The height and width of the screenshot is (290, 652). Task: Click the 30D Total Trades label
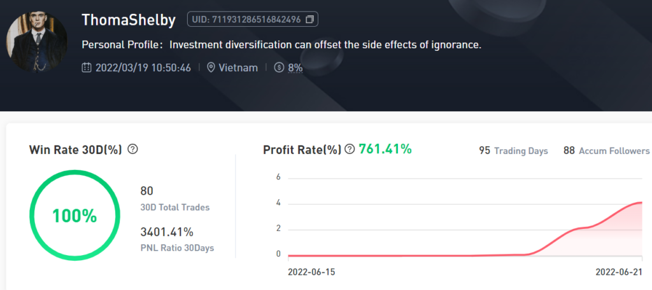click(x=174, y=207)
